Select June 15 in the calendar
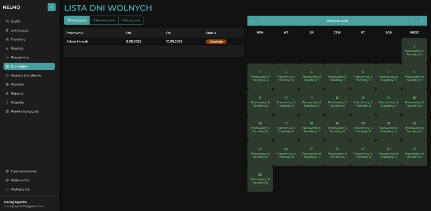Viewport: 431px width, 211px height. coord(414,102)
